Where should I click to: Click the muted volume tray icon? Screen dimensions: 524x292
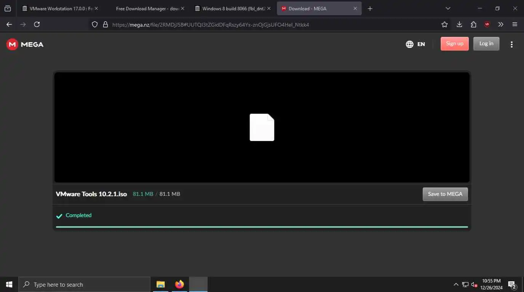(x=474, y=284)
